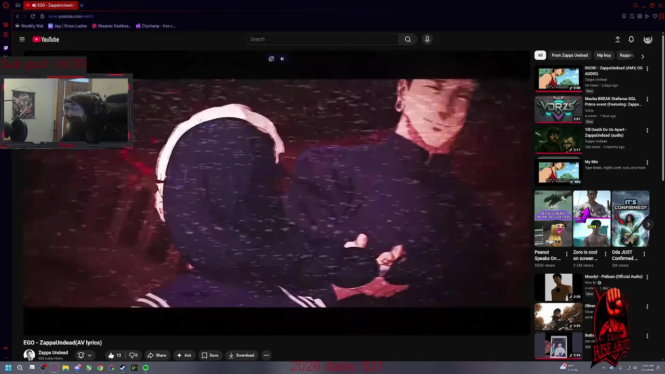Select the Hip hop filter chip
This screenshot has height=374, width=665.
click(604, 55)
